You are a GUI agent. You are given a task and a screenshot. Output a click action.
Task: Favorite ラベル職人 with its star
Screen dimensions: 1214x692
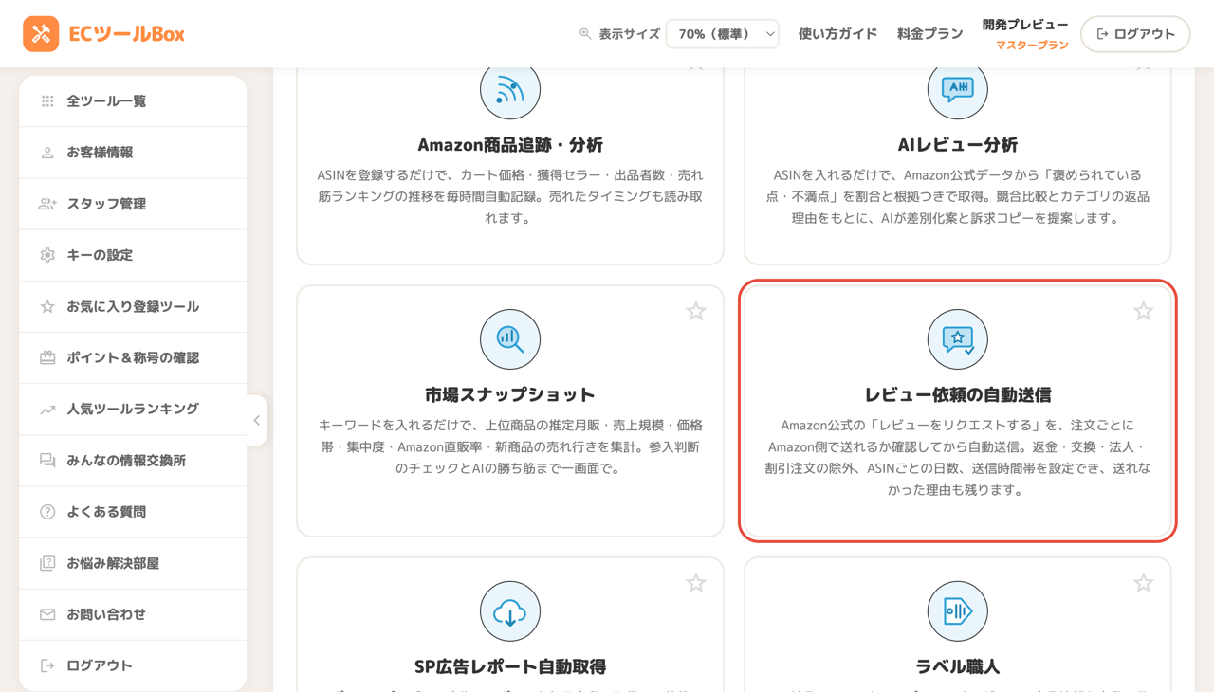point(1144,583)
